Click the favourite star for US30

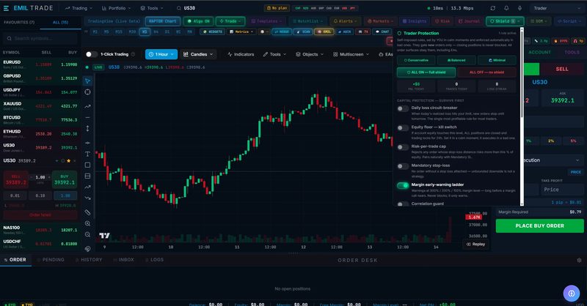point(68,160)
